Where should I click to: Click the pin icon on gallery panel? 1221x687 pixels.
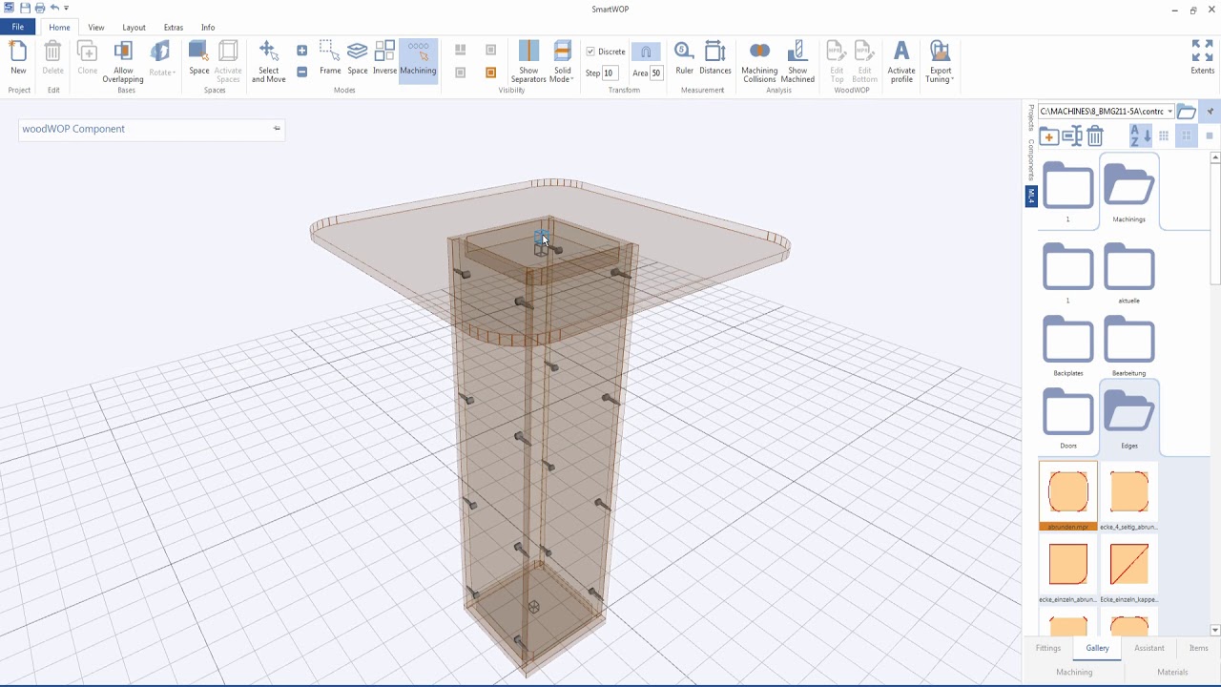pos(1210,112)
